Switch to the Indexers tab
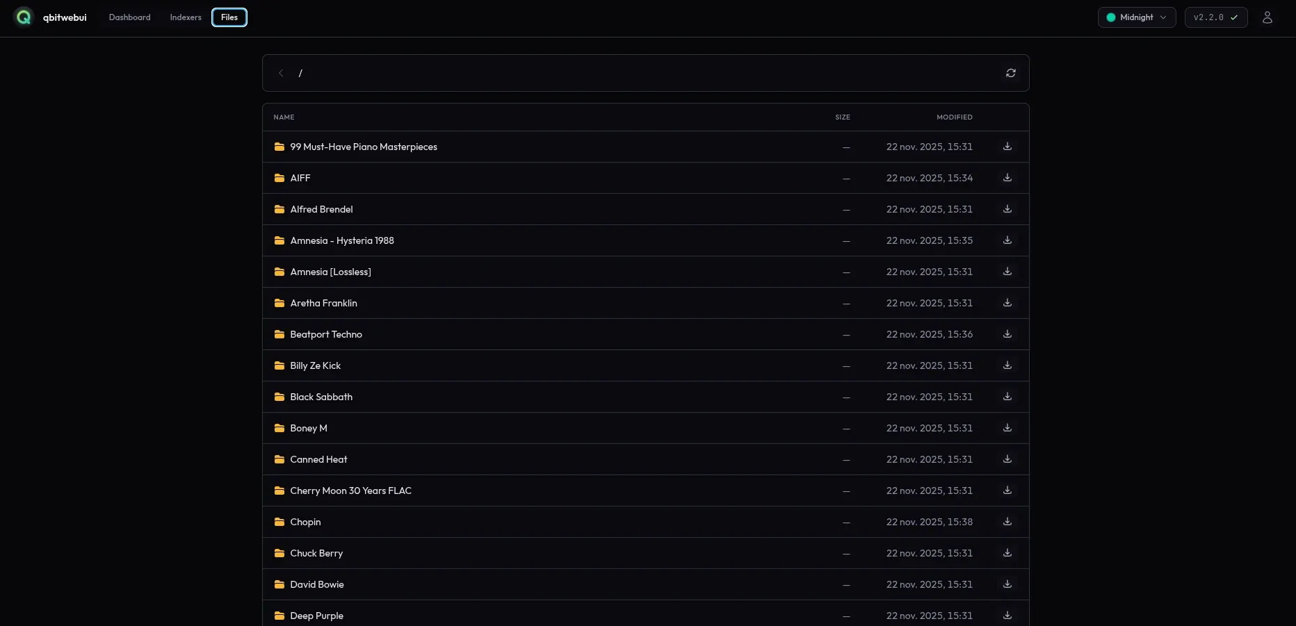This screenshot has height=626, width=1296. click(x=186, y=17)
